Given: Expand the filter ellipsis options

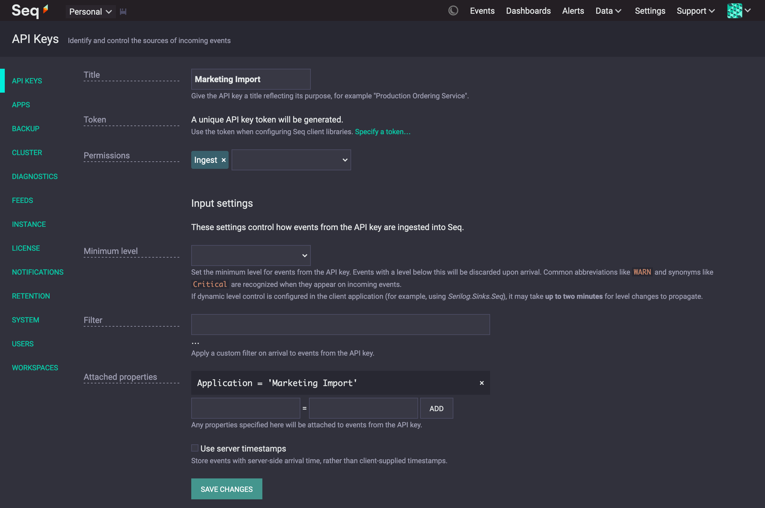Looking at the screenshot, I should 195,342.
